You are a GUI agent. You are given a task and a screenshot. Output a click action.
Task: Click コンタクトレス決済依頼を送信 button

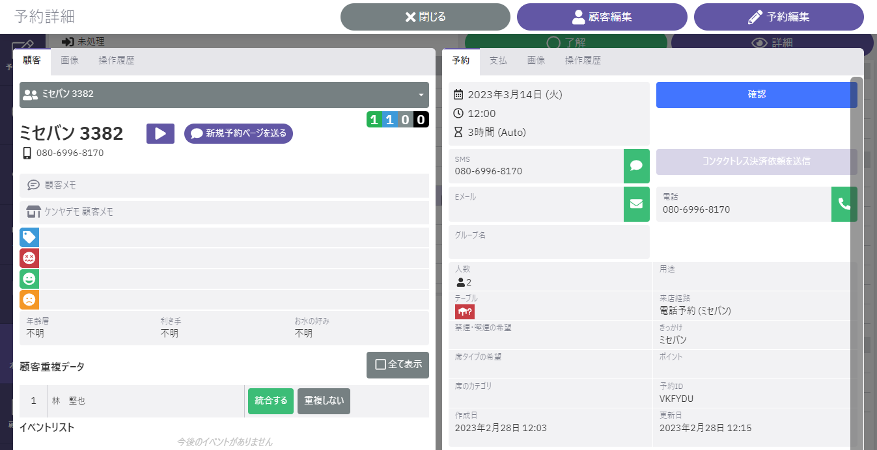(x=757, y=161)
